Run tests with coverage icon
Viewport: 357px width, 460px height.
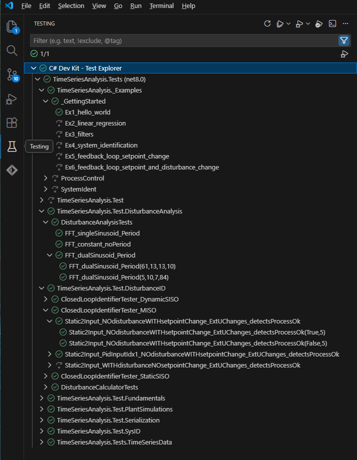point(318,24)
